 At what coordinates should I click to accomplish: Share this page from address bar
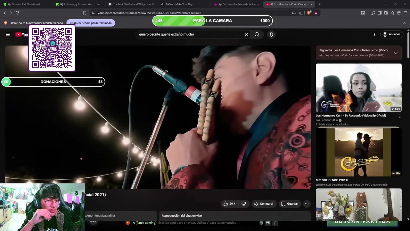coord(301,13)
